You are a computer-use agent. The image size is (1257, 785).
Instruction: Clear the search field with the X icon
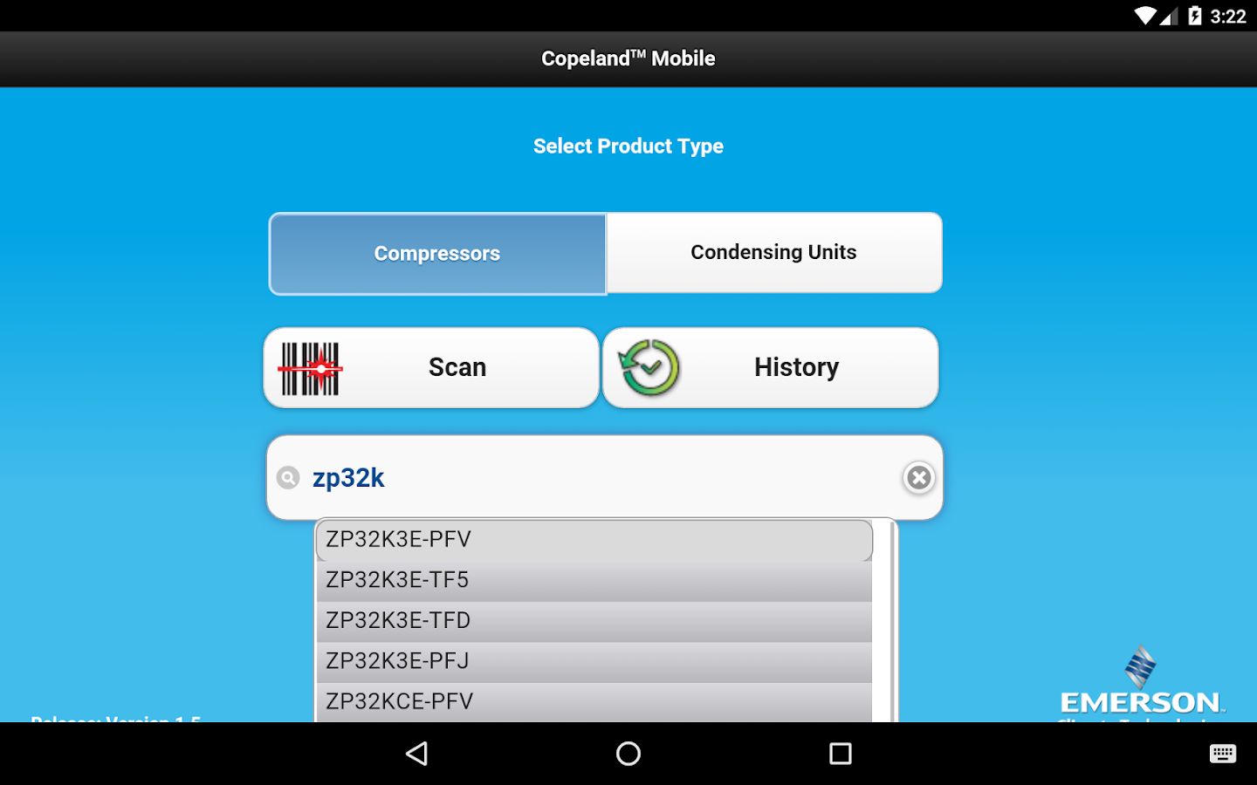(x=918, y=478)
